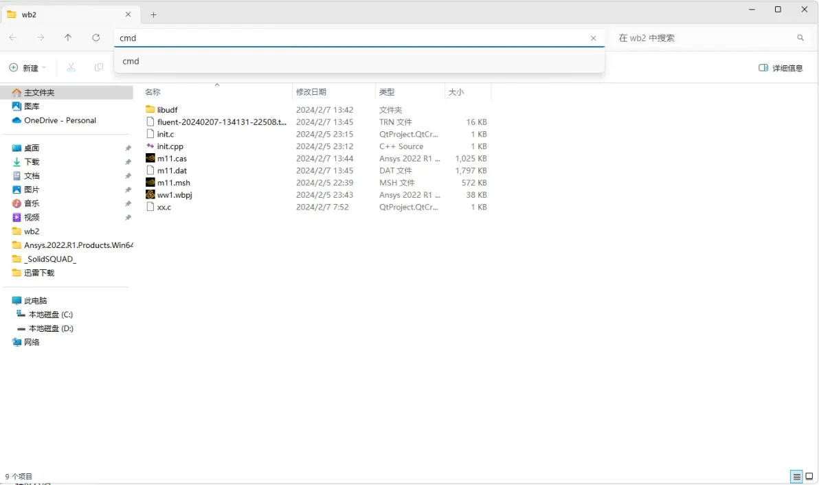Screen dimensions: 819x485
Task: Select the cmd autocomplete suggestion
Action: pyautogui.click(x=131, y=61)
